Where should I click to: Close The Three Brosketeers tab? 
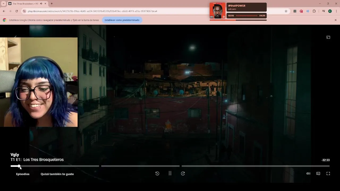point(45,4)
